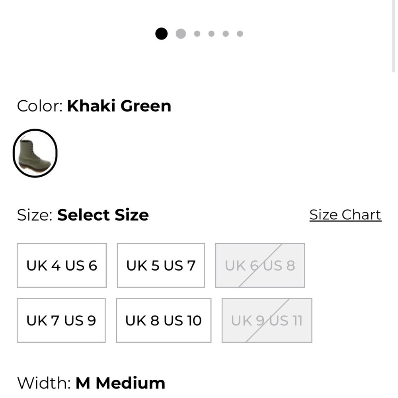Click the third pagination dot
398x398 pixels.
coord(196,34)
